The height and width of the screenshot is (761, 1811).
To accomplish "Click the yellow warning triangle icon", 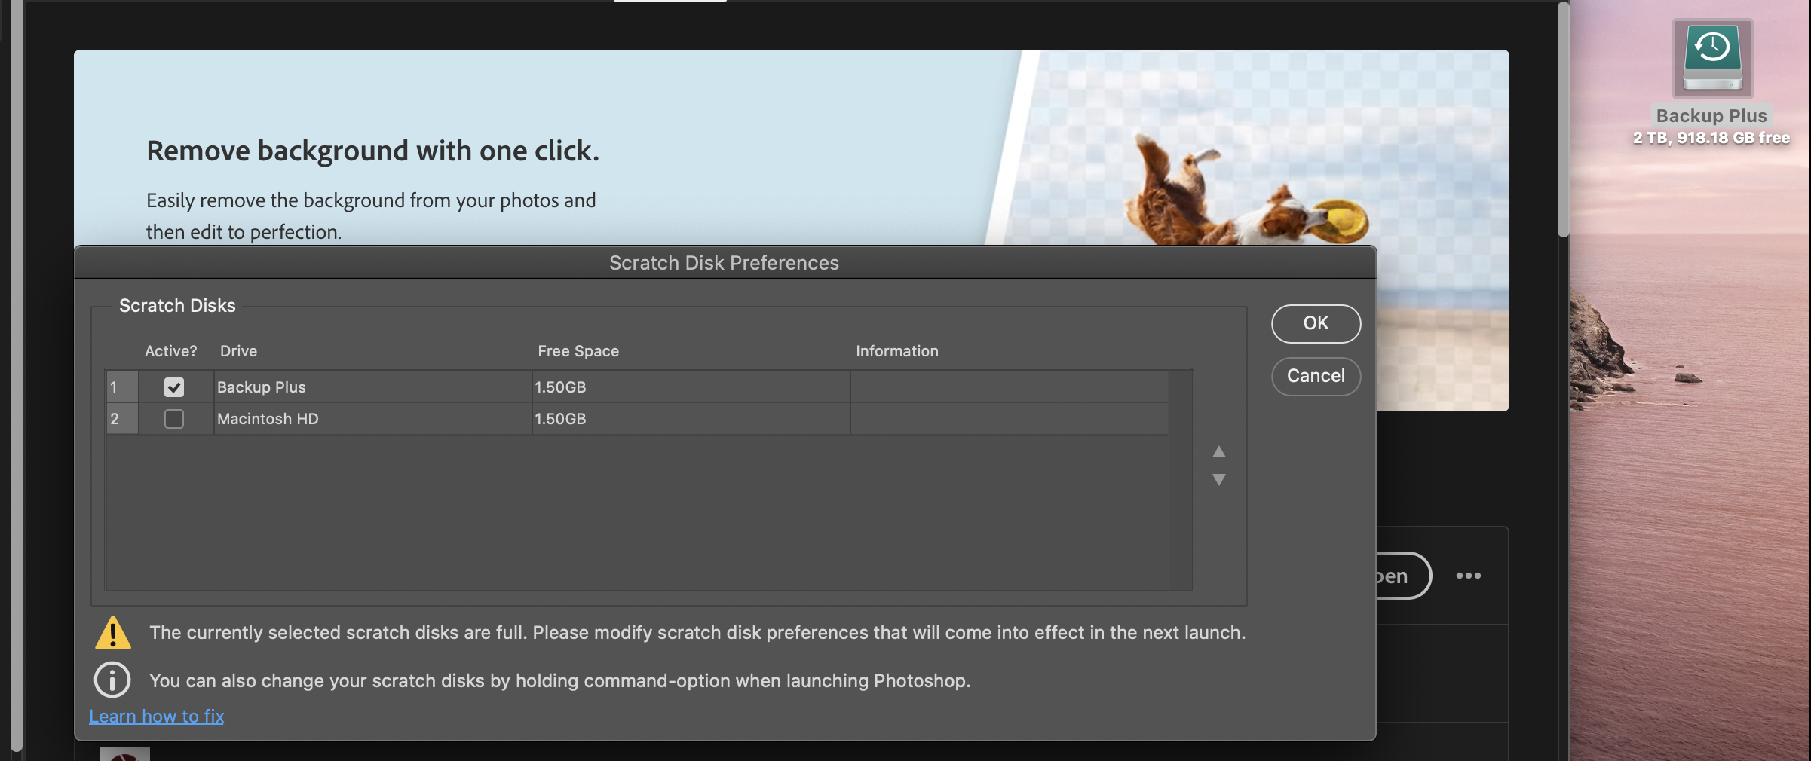I will click(113, 633).
